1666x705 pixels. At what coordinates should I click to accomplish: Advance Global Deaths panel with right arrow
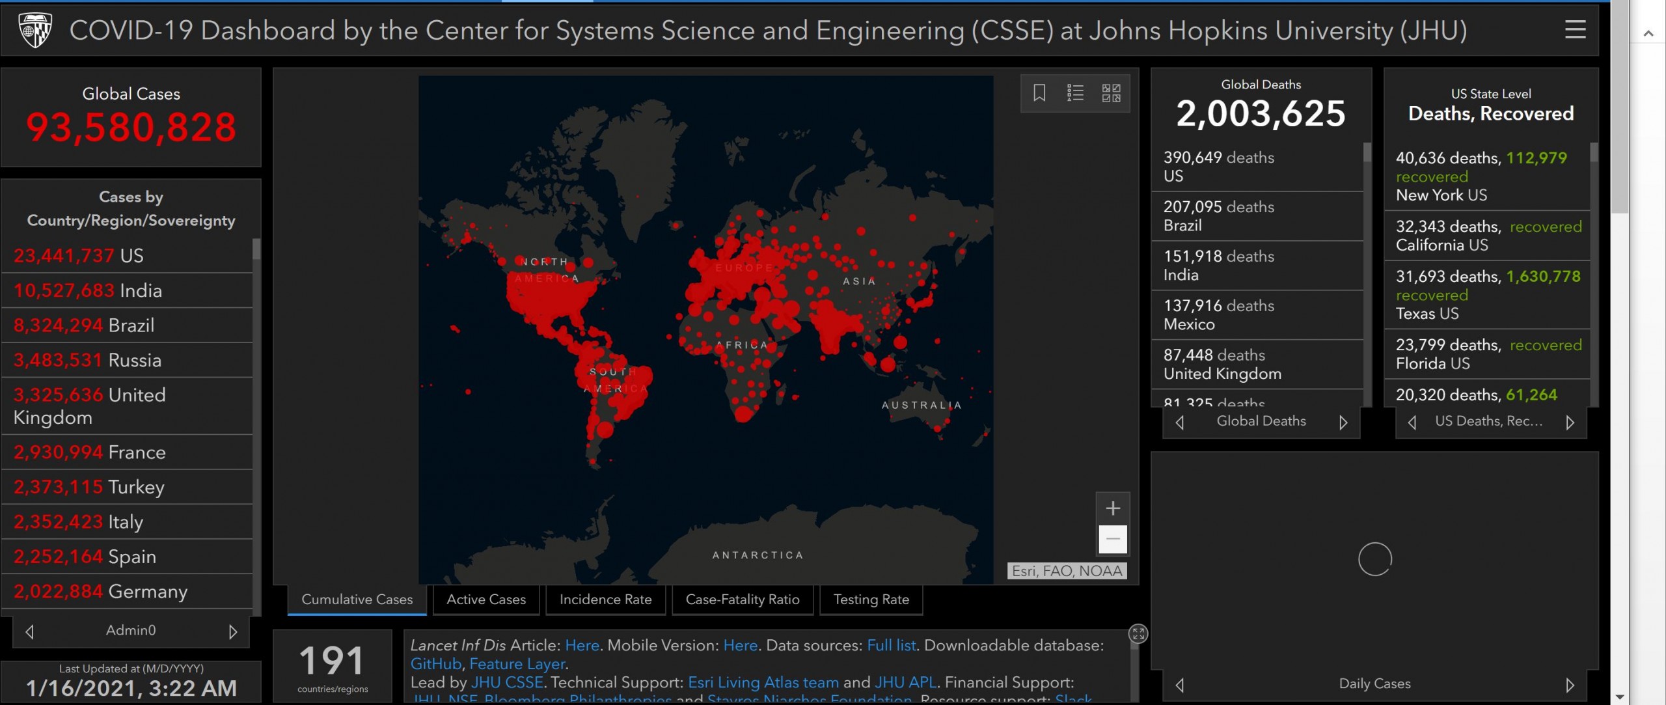1343,422
